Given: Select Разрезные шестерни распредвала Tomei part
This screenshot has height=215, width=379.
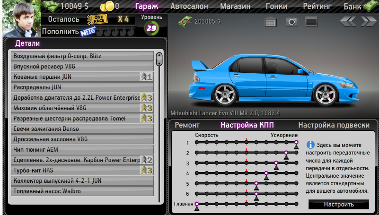Looking at the screenshot, I should [x=82, y=118].
